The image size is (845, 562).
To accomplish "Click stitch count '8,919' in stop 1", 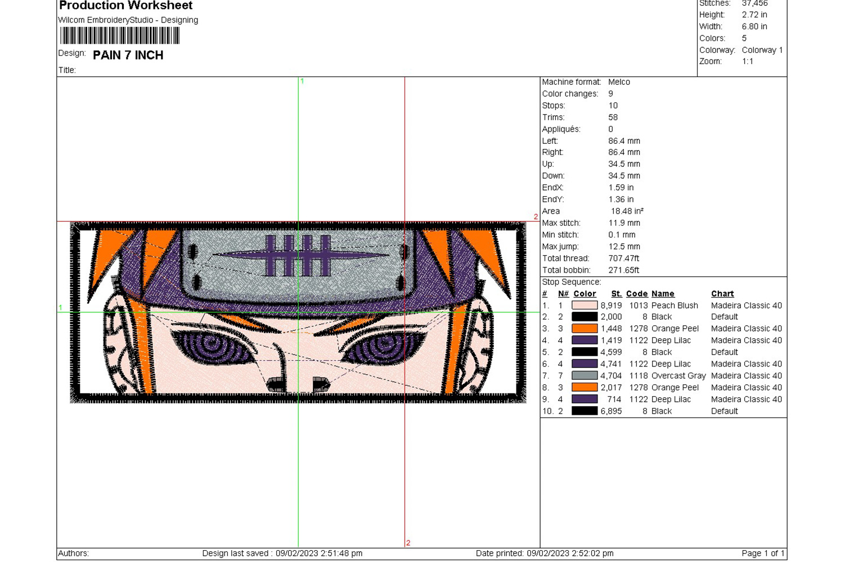I will coord(611,306).
